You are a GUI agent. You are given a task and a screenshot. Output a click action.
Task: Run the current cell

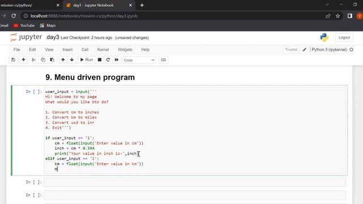[86, 60]
